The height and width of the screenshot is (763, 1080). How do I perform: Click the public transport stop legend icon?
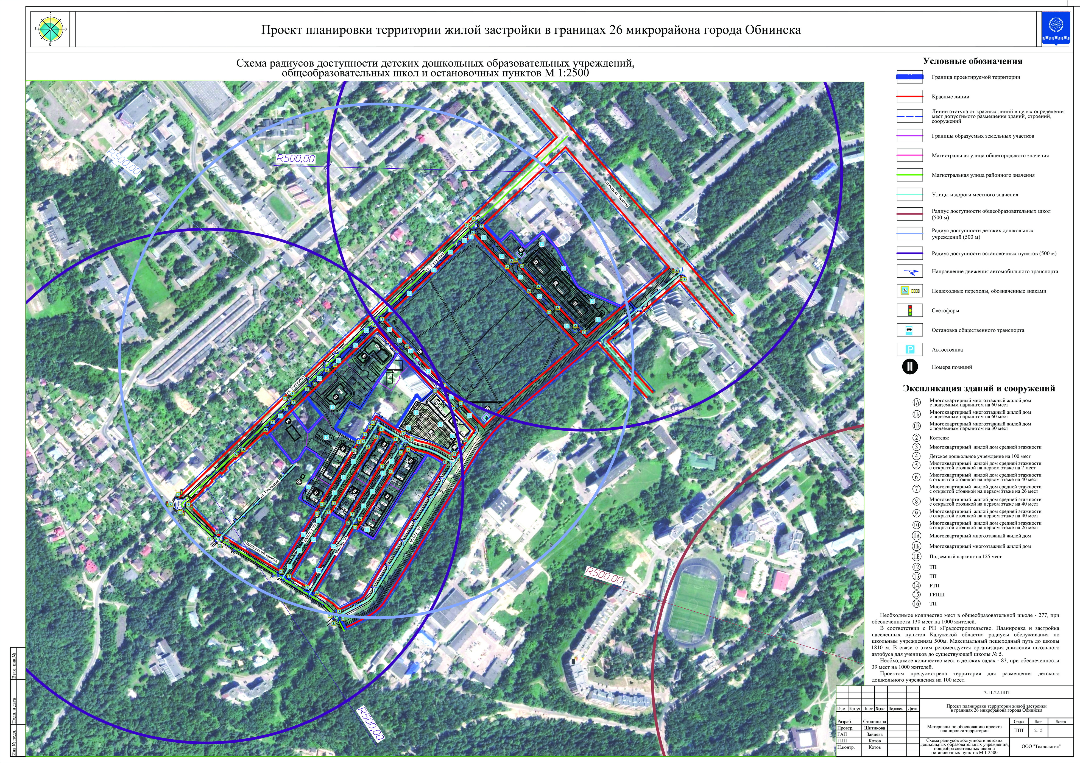(909, 330)
